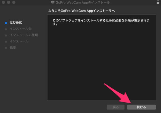The height and width of the screenshot is (113, 161).
Task: Minimize the installer window
Action: pyautogui.click(x=9, y=2)
